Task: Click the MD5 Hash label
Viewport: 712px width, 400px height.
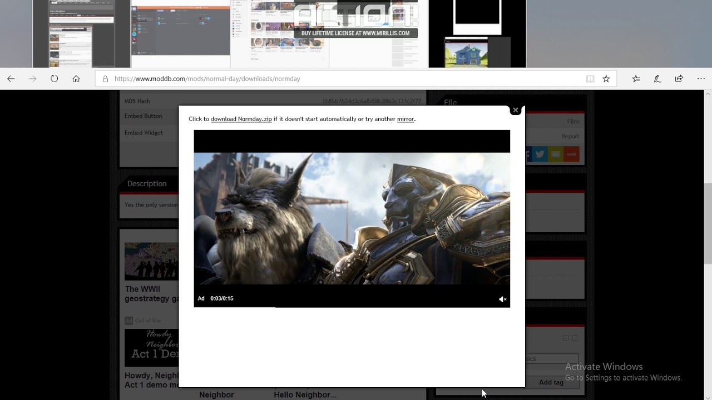Action: pyautogui.click(x=137, y=101)
